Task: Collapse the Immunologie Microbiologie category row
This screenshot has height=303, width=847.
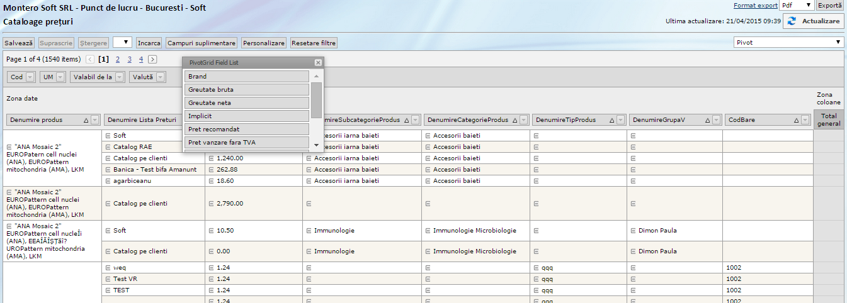Action: click(x=428, y=231)
